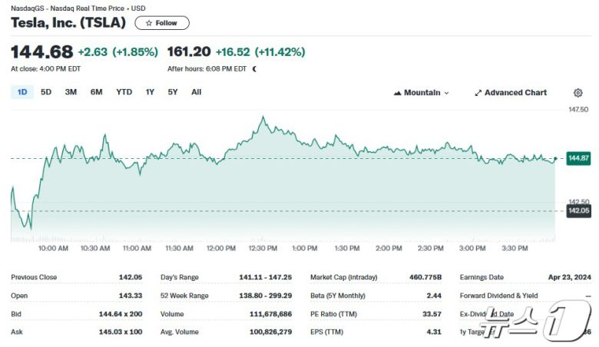Click the Follow star button

click(x=161, y=23)
